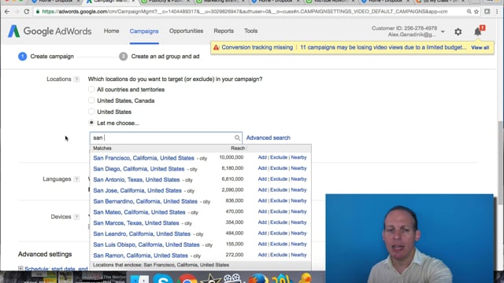Open the customer account dropdown arrow
The image size is (504, 283).
point(443,31)
